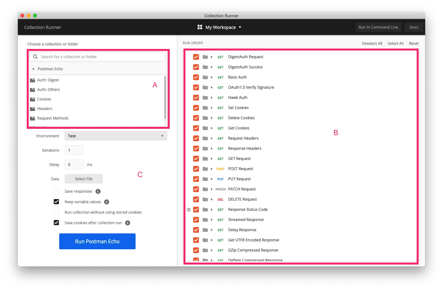Viewport: 443px width, 290px height.
Task: Enable the Save responses checkbox
Action: click(56, 191)
